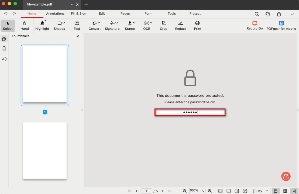Viewport: 299px width, 194px height.
Task: Open the Protect tab
Action: point(195,13)
